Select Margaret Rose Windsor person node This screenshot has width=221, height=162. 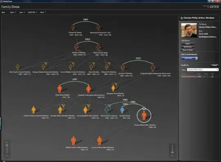(113, 88)
